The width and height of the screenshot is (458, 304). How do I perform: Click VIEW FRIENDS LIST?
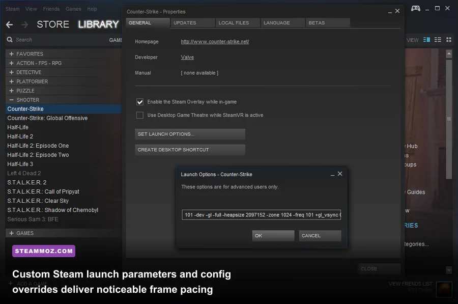click(410, 284)
